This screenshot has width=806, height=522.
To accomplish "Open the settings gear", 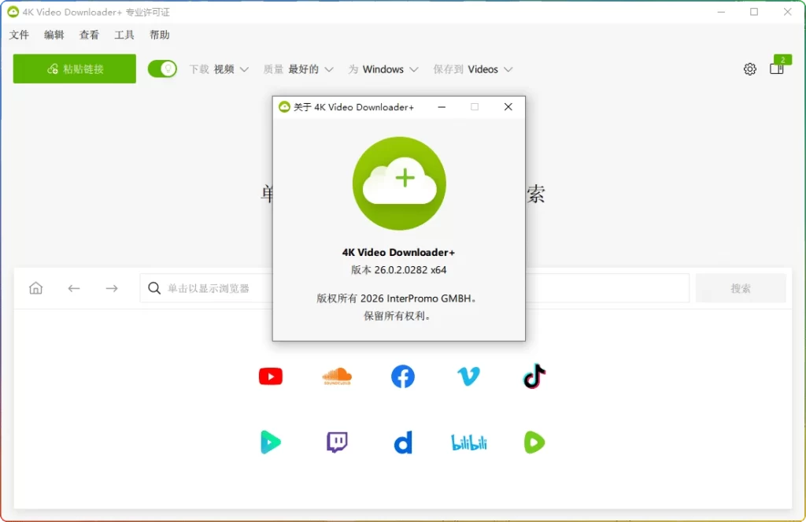I will [749, 68].
